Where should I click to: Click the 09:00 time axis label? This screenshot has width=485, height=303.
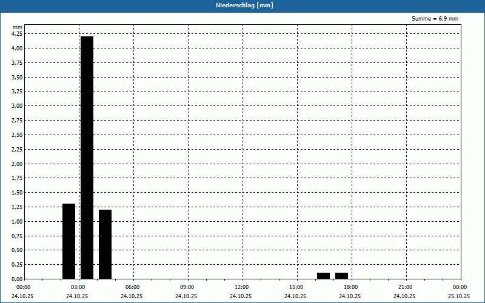[x=187, y=287]
